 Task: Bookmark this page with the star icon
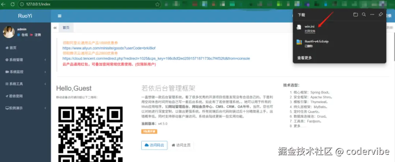[157, 4]
